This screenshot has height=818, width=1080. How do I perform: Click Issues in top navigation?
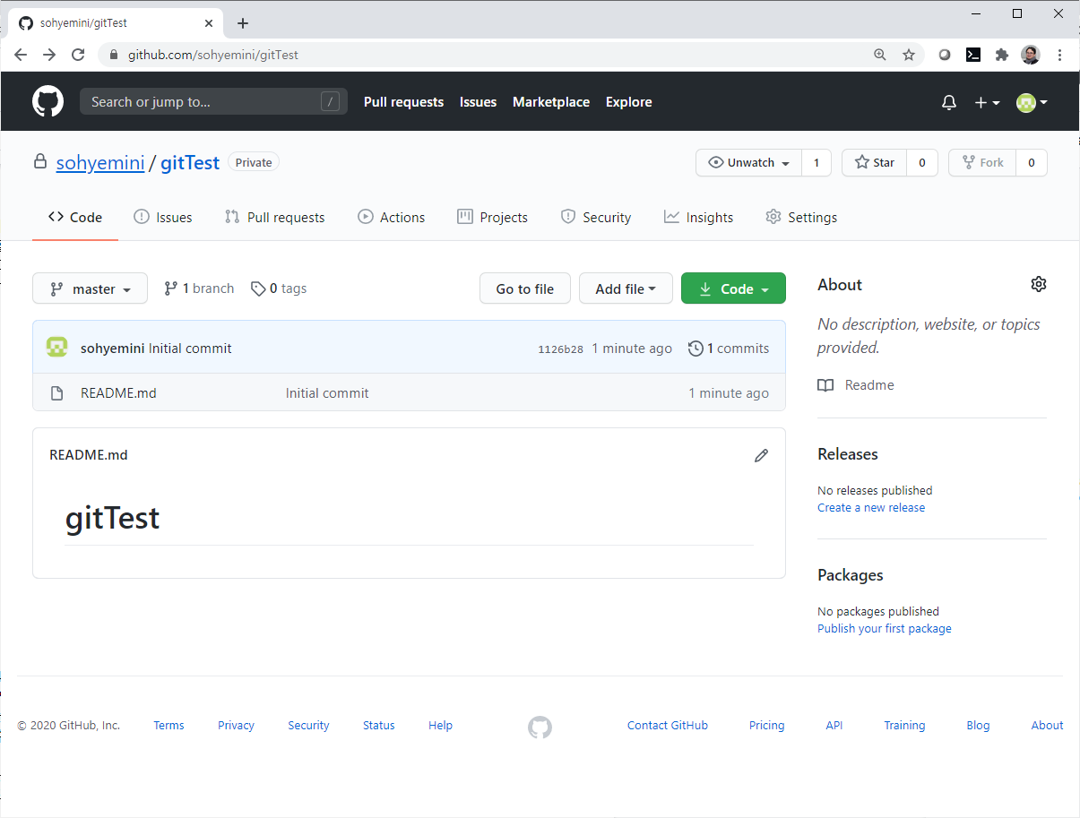pos(478,102)
